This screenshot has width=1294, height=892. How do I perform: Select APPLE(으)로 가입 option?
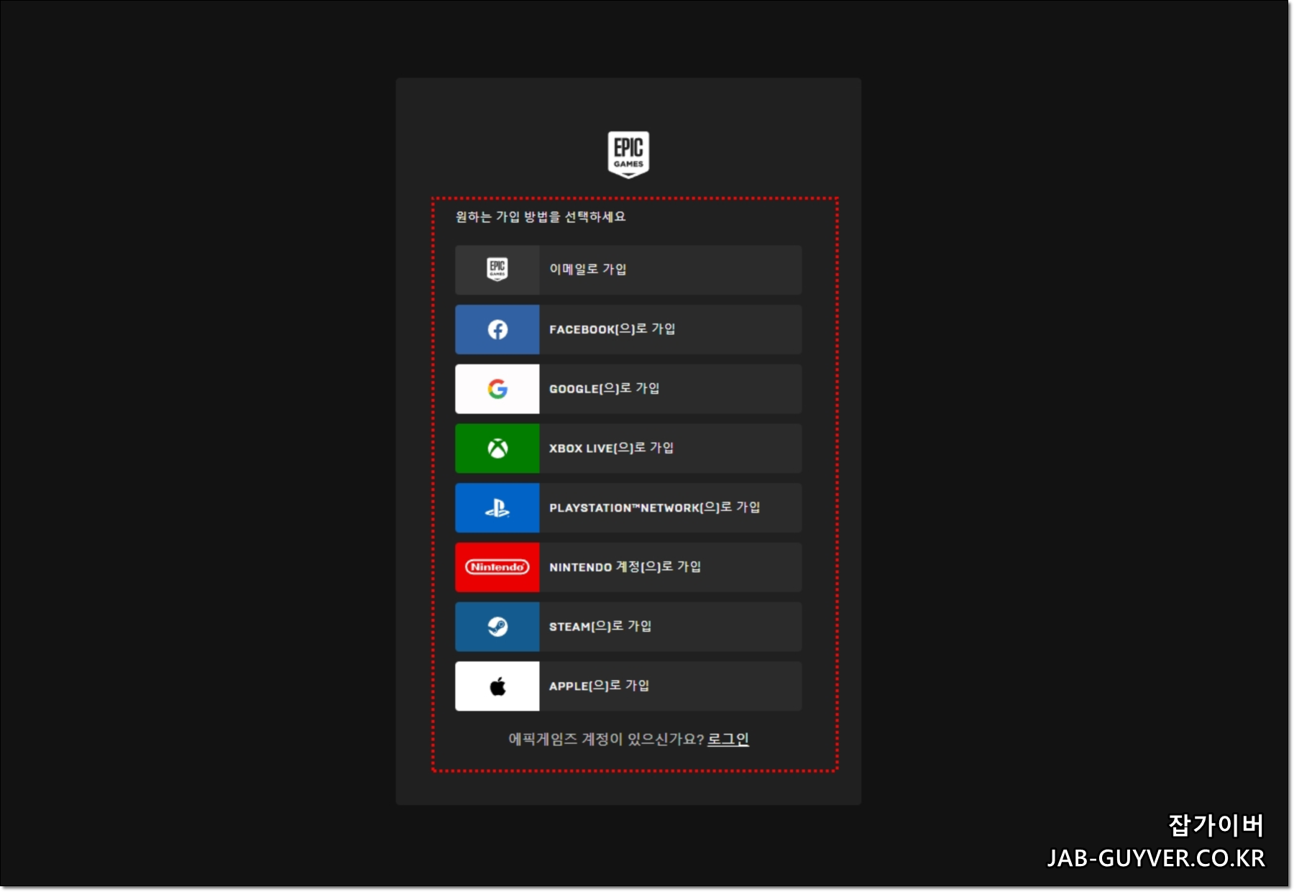(628, 686)
